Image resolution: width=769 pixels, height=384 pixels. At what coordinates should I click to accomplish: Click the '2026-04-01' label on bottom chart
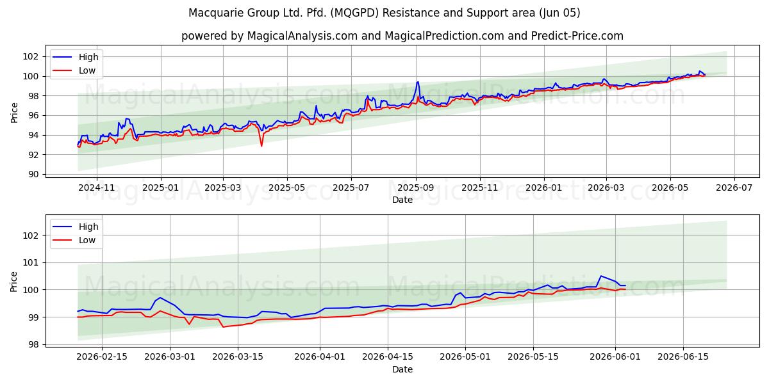pos(320,358)
